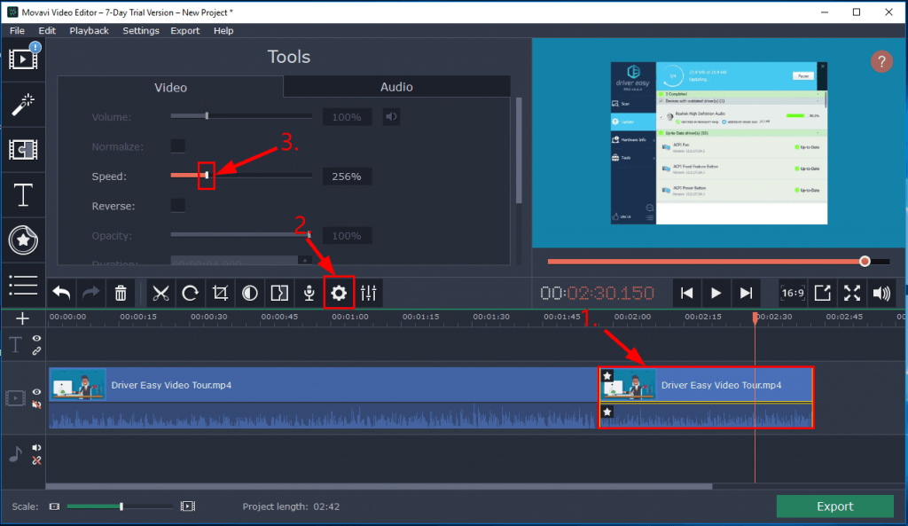The height and width of the screenshot is (526, 908).
Task: Zoom out timeline scale icon
Action: 54,506
